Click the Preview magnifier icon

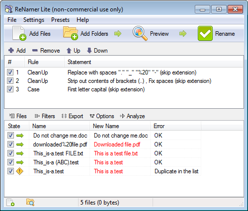click(x=140, y=33)
